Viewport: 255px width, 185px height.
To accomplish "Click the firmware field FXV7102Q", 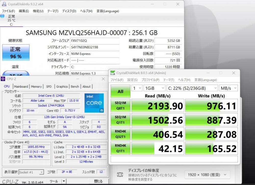I will pos(95,41).
